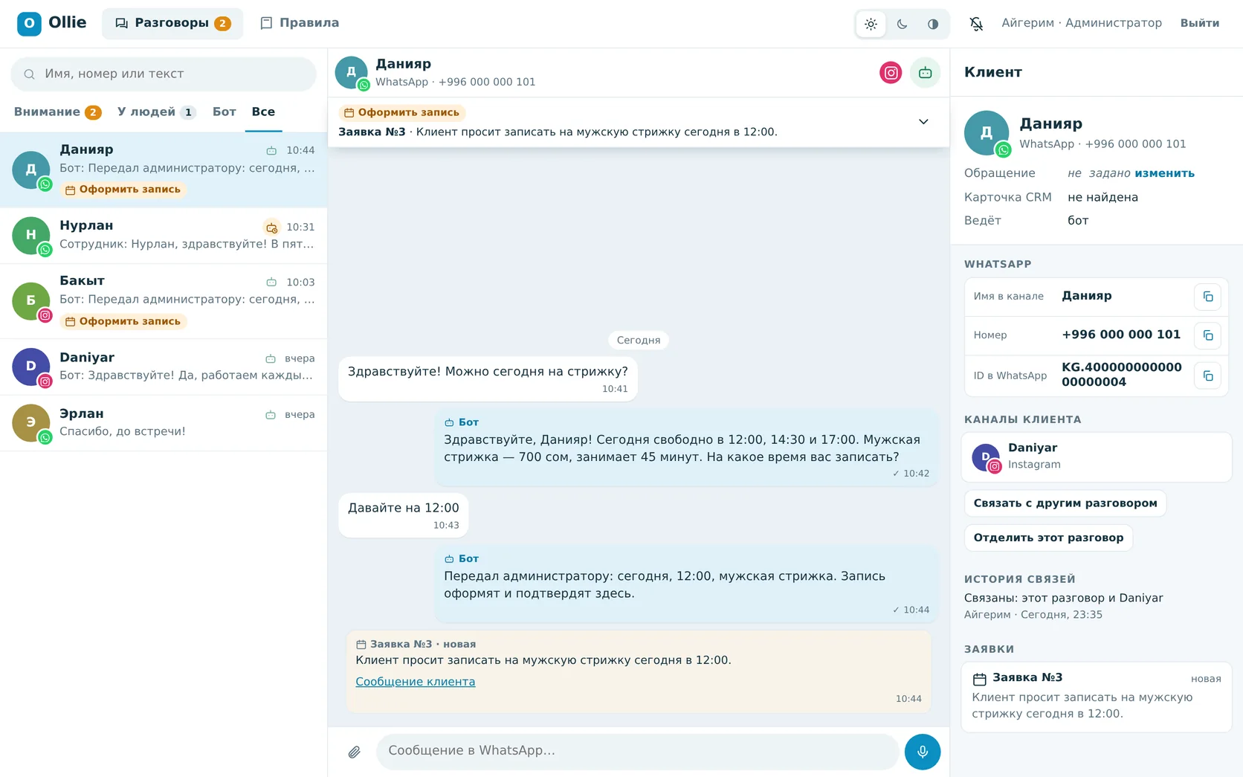The height and width of the screenshot is (777, 1243).
Task: Click the WhatsApp message input box
Action: tap(637, 752)
